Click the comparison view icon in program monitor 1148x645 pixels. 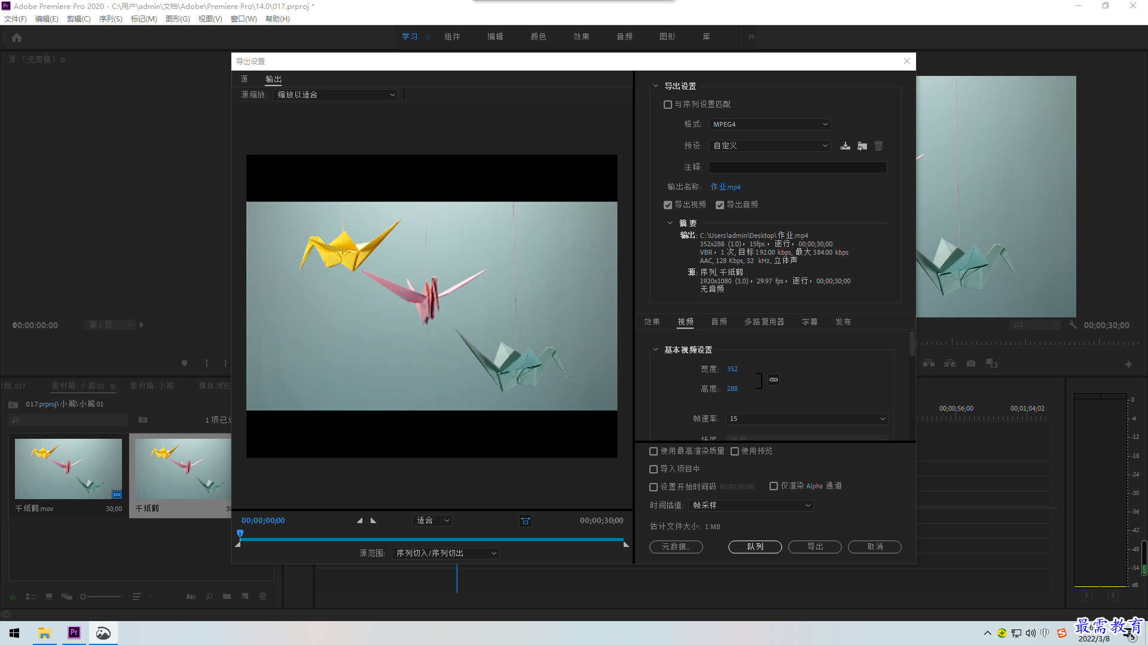tap(992, 363)
